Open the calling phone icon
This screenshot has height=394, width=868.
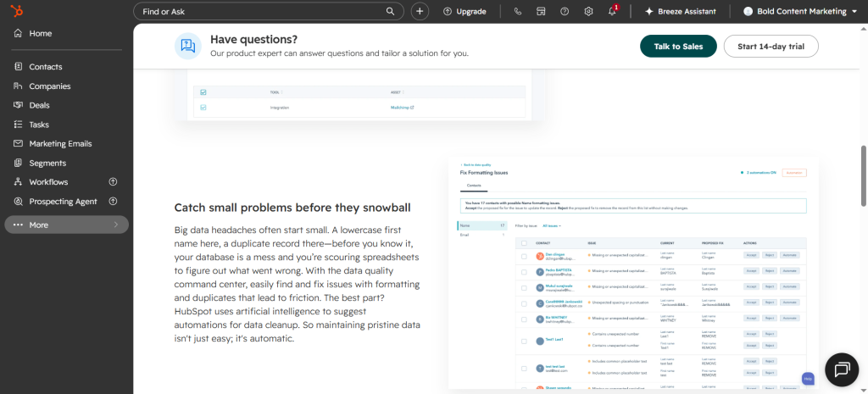tap(518, 11)
